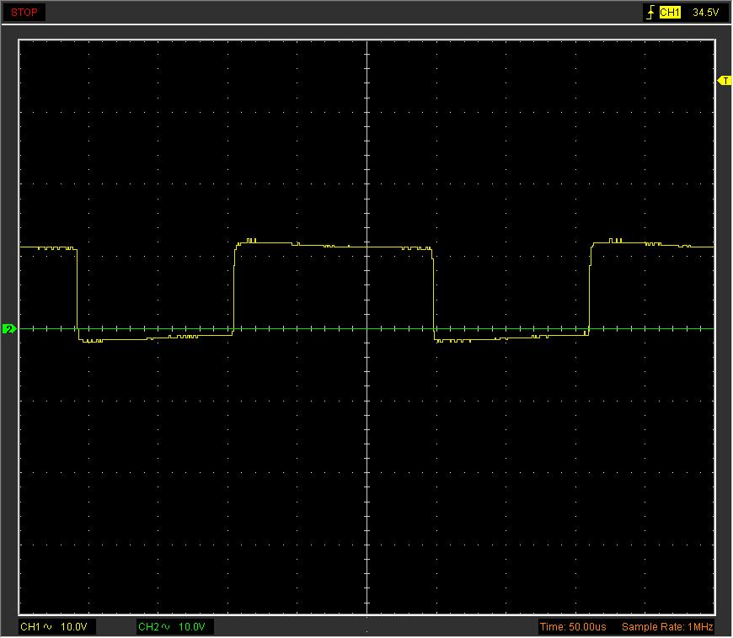Open the Time 50.00us timebase setting
This screenshot has height=638, width=733.
coord(572,627)
